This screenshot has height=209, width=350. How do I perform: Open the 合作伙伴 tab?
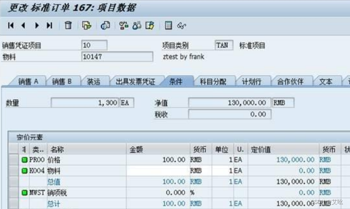coord(290,81)
